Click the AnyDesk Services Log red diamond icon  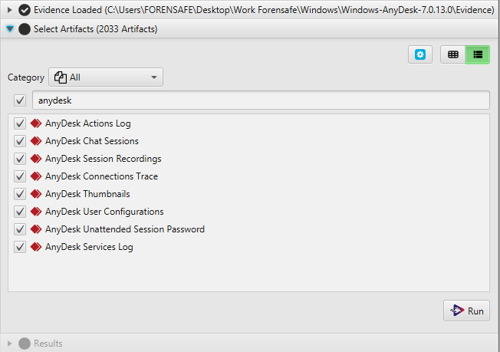(x=36, y=247)
